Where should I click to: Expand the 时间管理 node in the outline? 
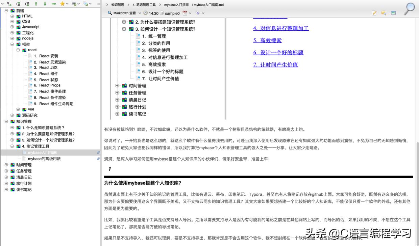tap(117, 85)
